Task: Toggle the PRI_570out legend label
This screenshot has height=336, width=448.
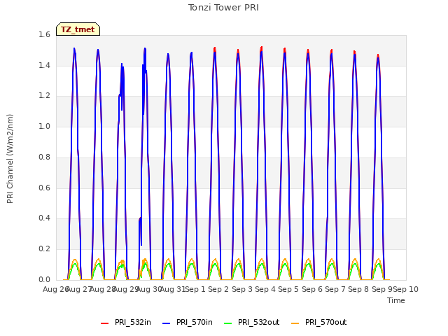Action: (326, 322)
